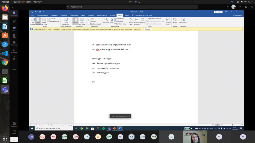Open Microsoft Teams - Preview app menu
The width and height of the screenshot is (255, 143).
[x=28, y=2]
